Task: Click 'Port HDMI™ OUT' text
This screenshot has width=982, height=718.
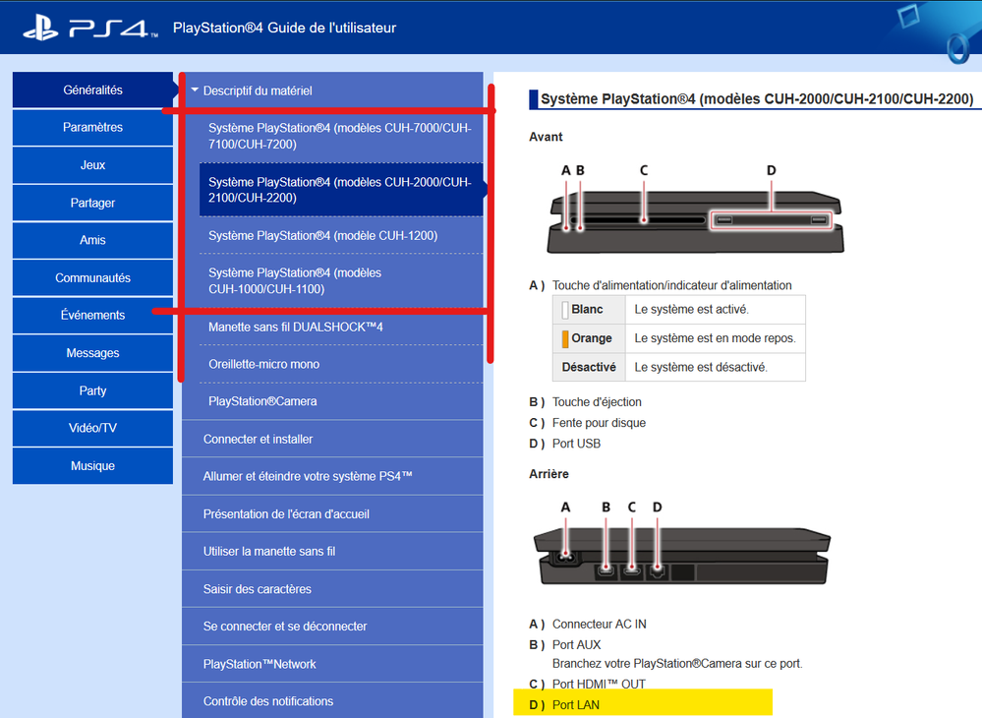Action: coord(599,685)
